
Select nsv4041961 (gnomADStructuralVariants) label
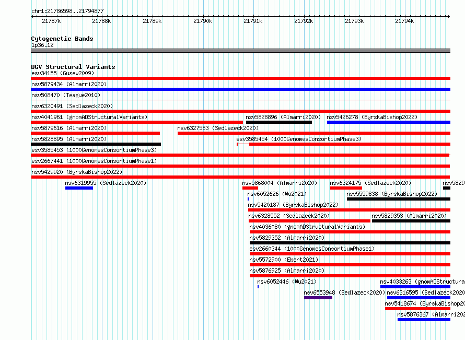tap(89, 117)
